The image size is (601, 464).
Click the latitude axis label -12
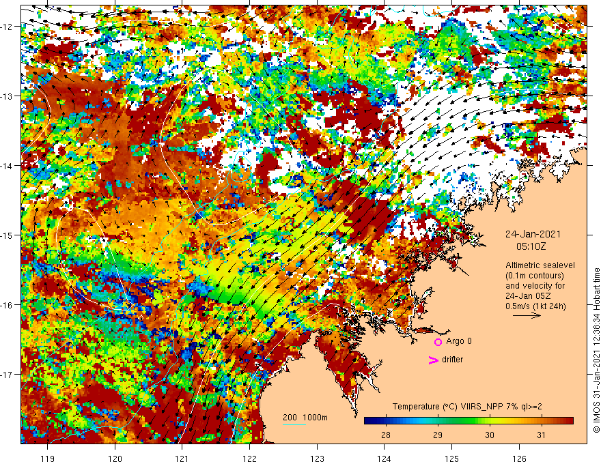pos(8,27)
